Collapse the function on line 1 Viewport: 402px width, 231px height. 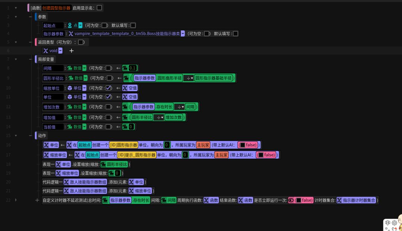pos(16,8)
